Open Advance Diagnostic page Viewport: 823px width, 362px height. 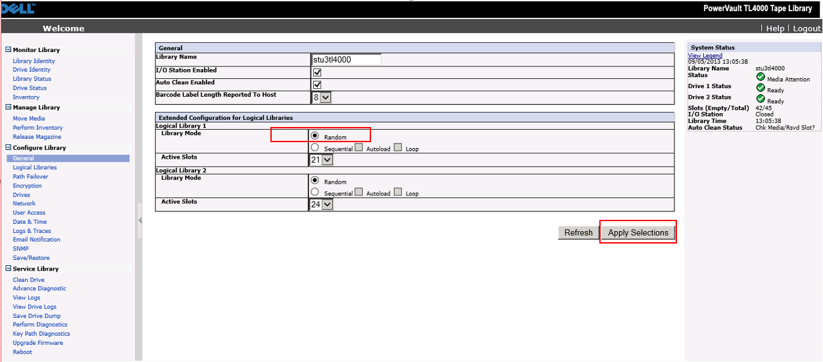pos(39,289)
